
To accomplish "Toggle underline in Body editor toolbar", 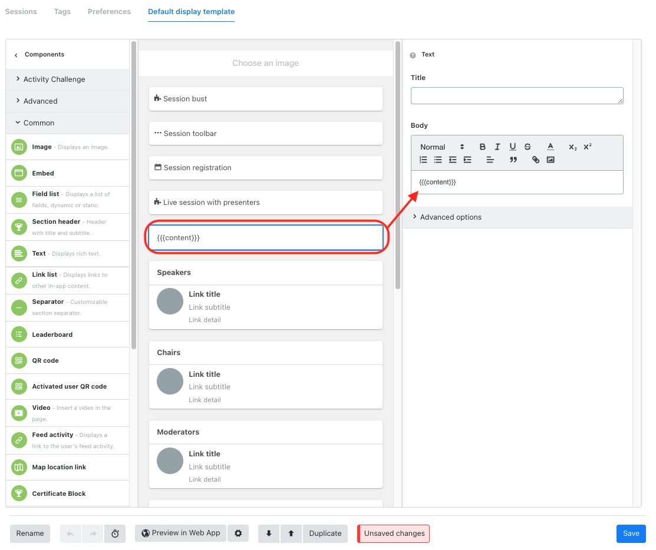I will tap(513, 147).
